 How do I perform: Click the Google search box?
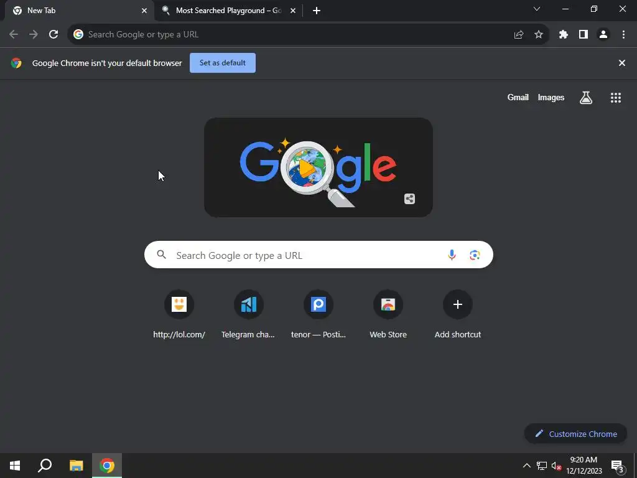(318, 255)
